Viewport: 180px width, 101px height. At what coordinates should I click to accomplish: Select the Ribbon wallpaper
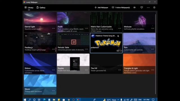point(40,64)
